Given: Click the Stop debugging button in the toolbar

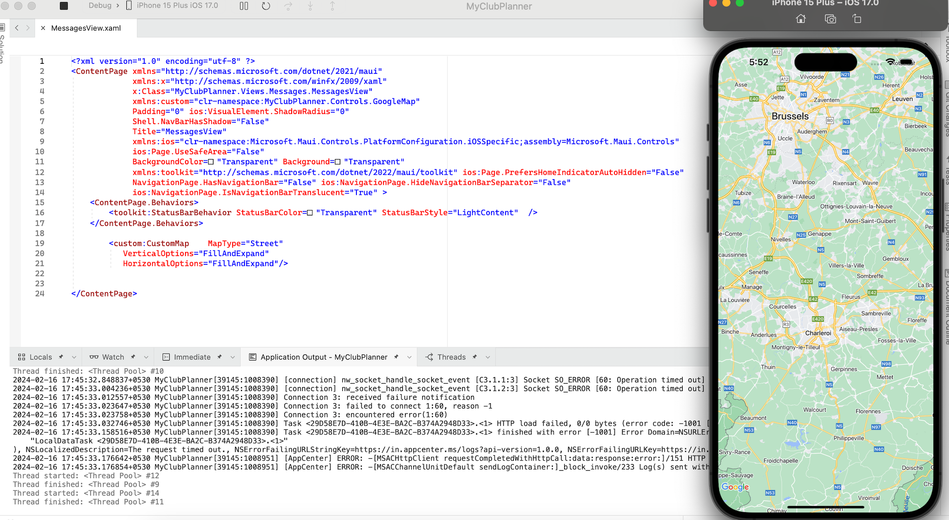Looking at the screenshot, I should tap(64, 6).
